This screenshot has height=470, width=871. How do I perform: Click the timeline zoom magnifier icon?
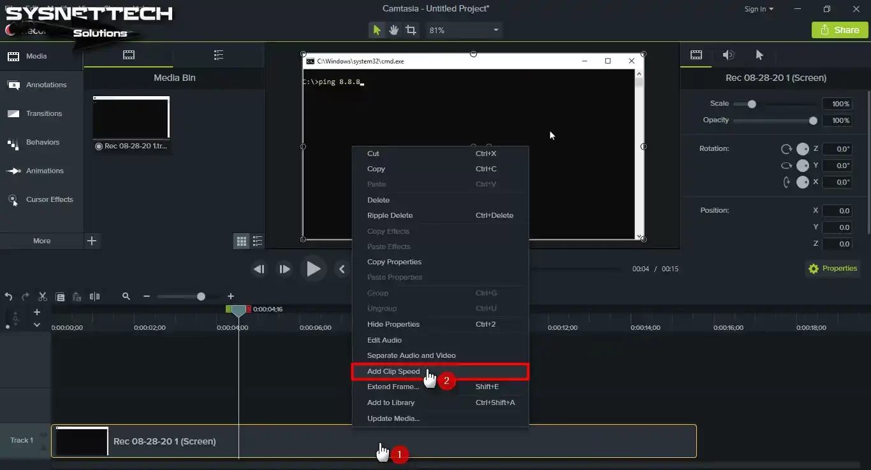click(x=126, y=297)
